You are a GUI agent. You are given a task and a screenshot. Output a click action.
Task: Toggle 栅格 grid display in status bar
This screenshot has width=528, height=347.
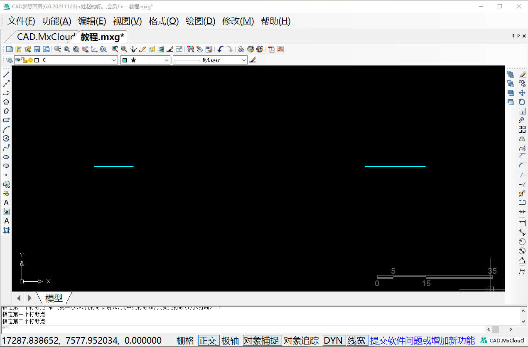point(185,340)
